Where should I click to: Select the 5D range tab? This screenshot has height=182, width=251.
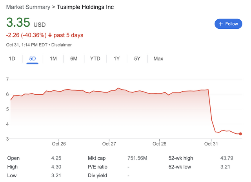tap(33, 59)
